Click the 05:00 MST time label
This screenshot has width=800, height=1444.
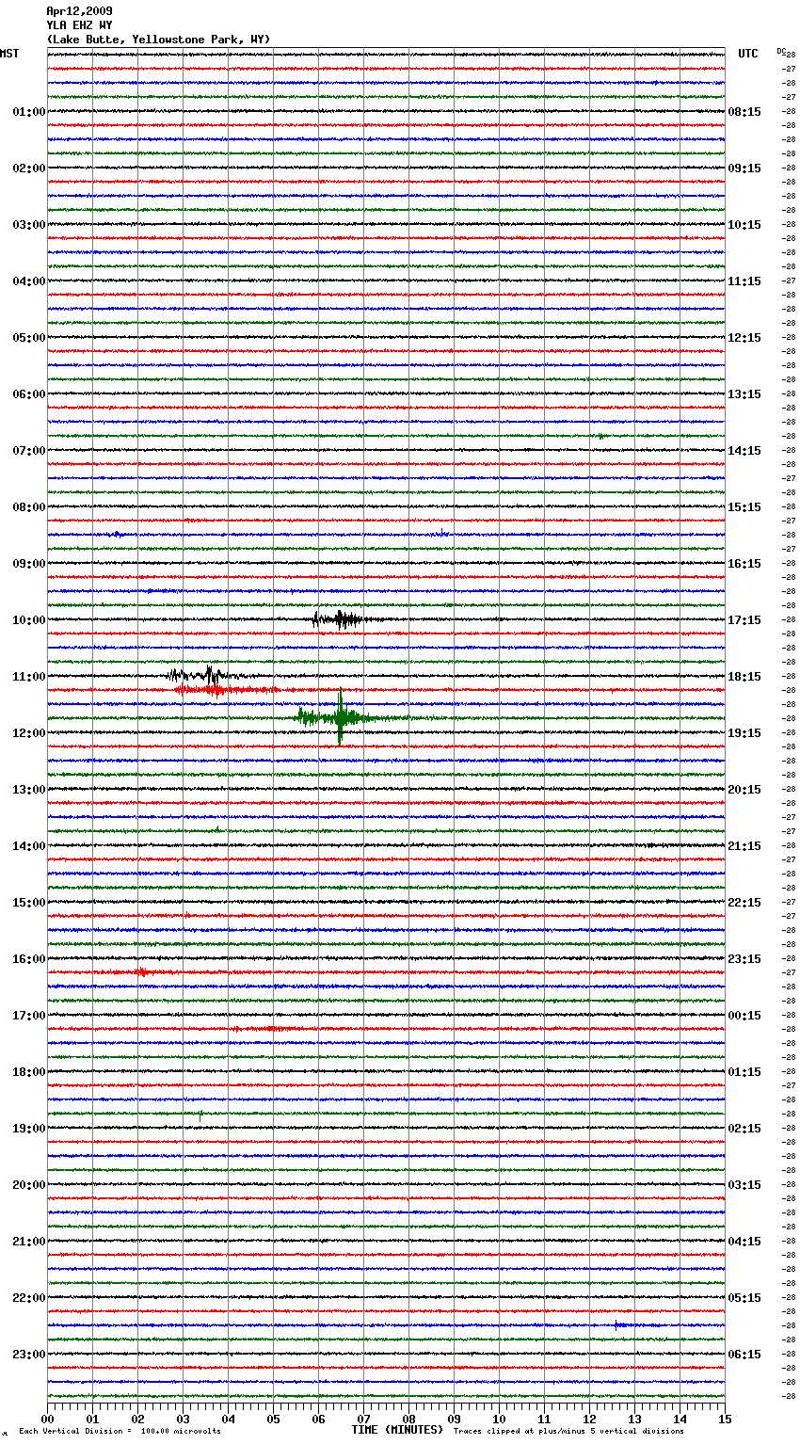click(28, 338)
